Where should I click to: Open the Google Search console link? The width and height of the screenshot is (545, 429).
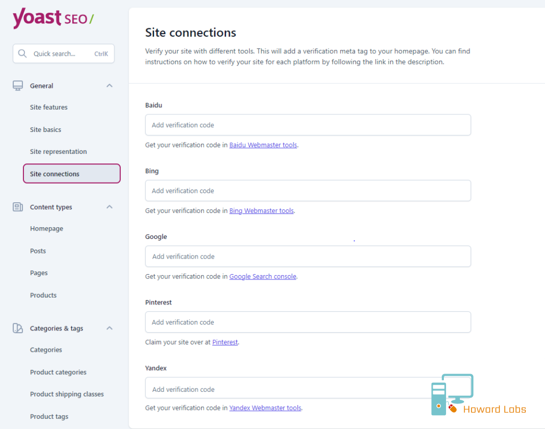coord(263,276)
